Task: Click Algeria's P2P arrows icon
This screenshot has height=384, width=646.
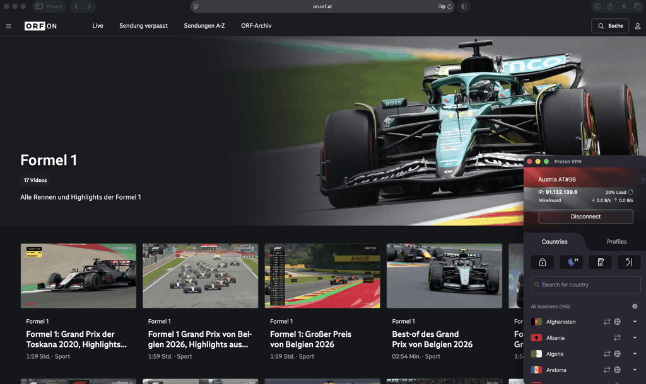Action: pos(607,354)
